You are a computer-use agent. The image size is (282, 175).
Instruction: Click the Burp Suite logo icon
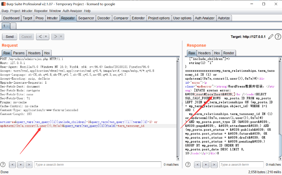click(x=3, y=4)
